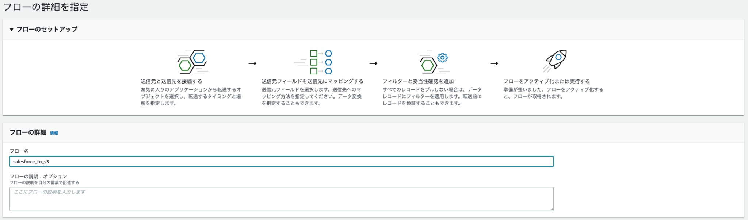This screenshot has height=220, width=748.
Task: Click description beginning お気に入りのアプリケーション
Action: (x=191, y=96)
